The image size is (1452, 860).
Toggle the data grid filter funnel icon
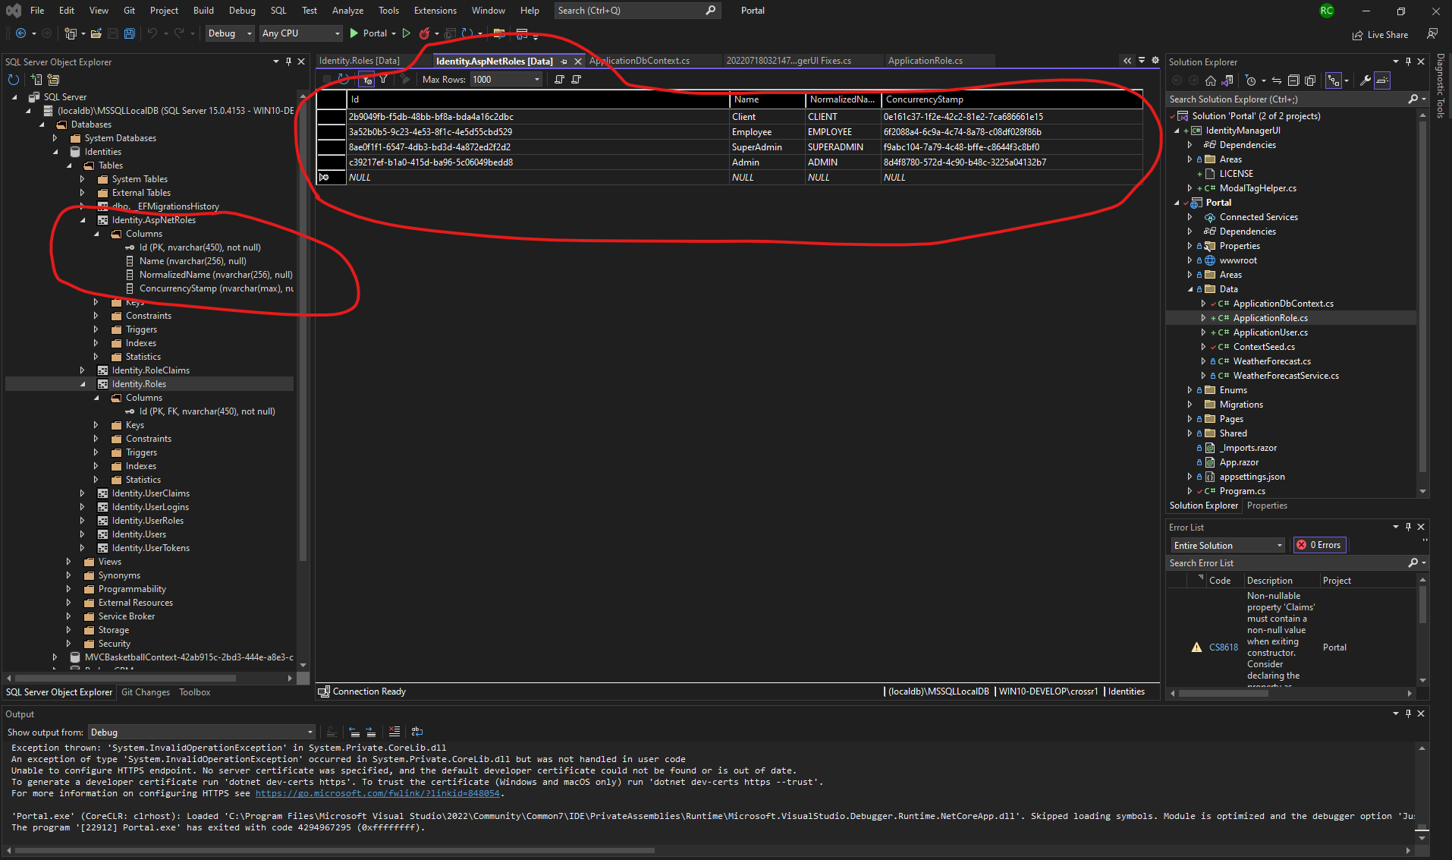coord(384,79)
